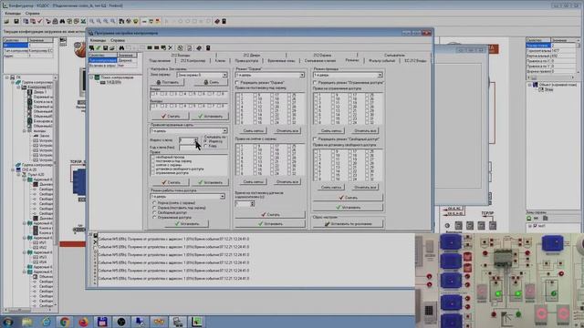Select 'Норма (снята с охраны)' radio option

pyautogui.click(x=154, y=203)
